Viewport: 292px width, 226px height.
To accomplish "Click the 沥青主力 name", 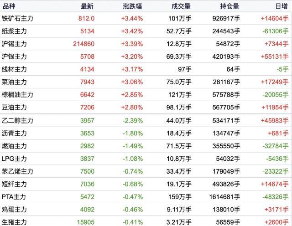I will (x=14, y=133).
